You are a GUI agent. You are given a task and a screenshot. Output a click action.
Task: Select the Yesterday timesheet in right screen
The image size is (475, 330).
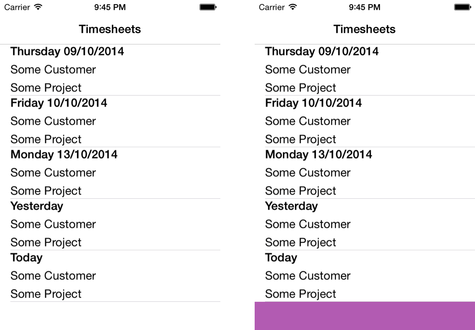coord(365,224)
